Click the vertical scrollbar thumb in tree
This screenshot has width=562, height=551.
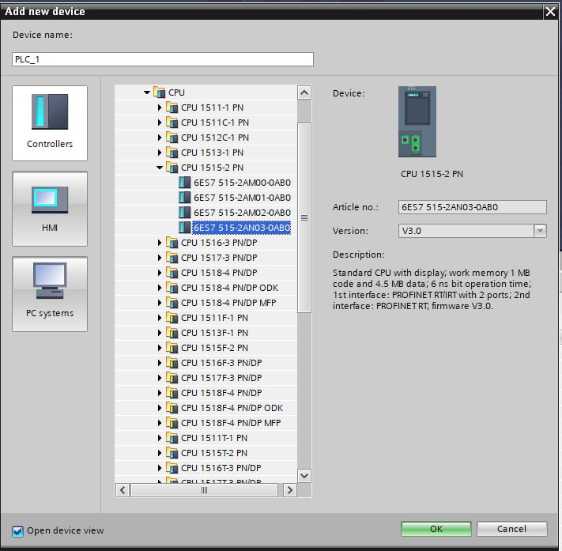[x=304, y=218]
